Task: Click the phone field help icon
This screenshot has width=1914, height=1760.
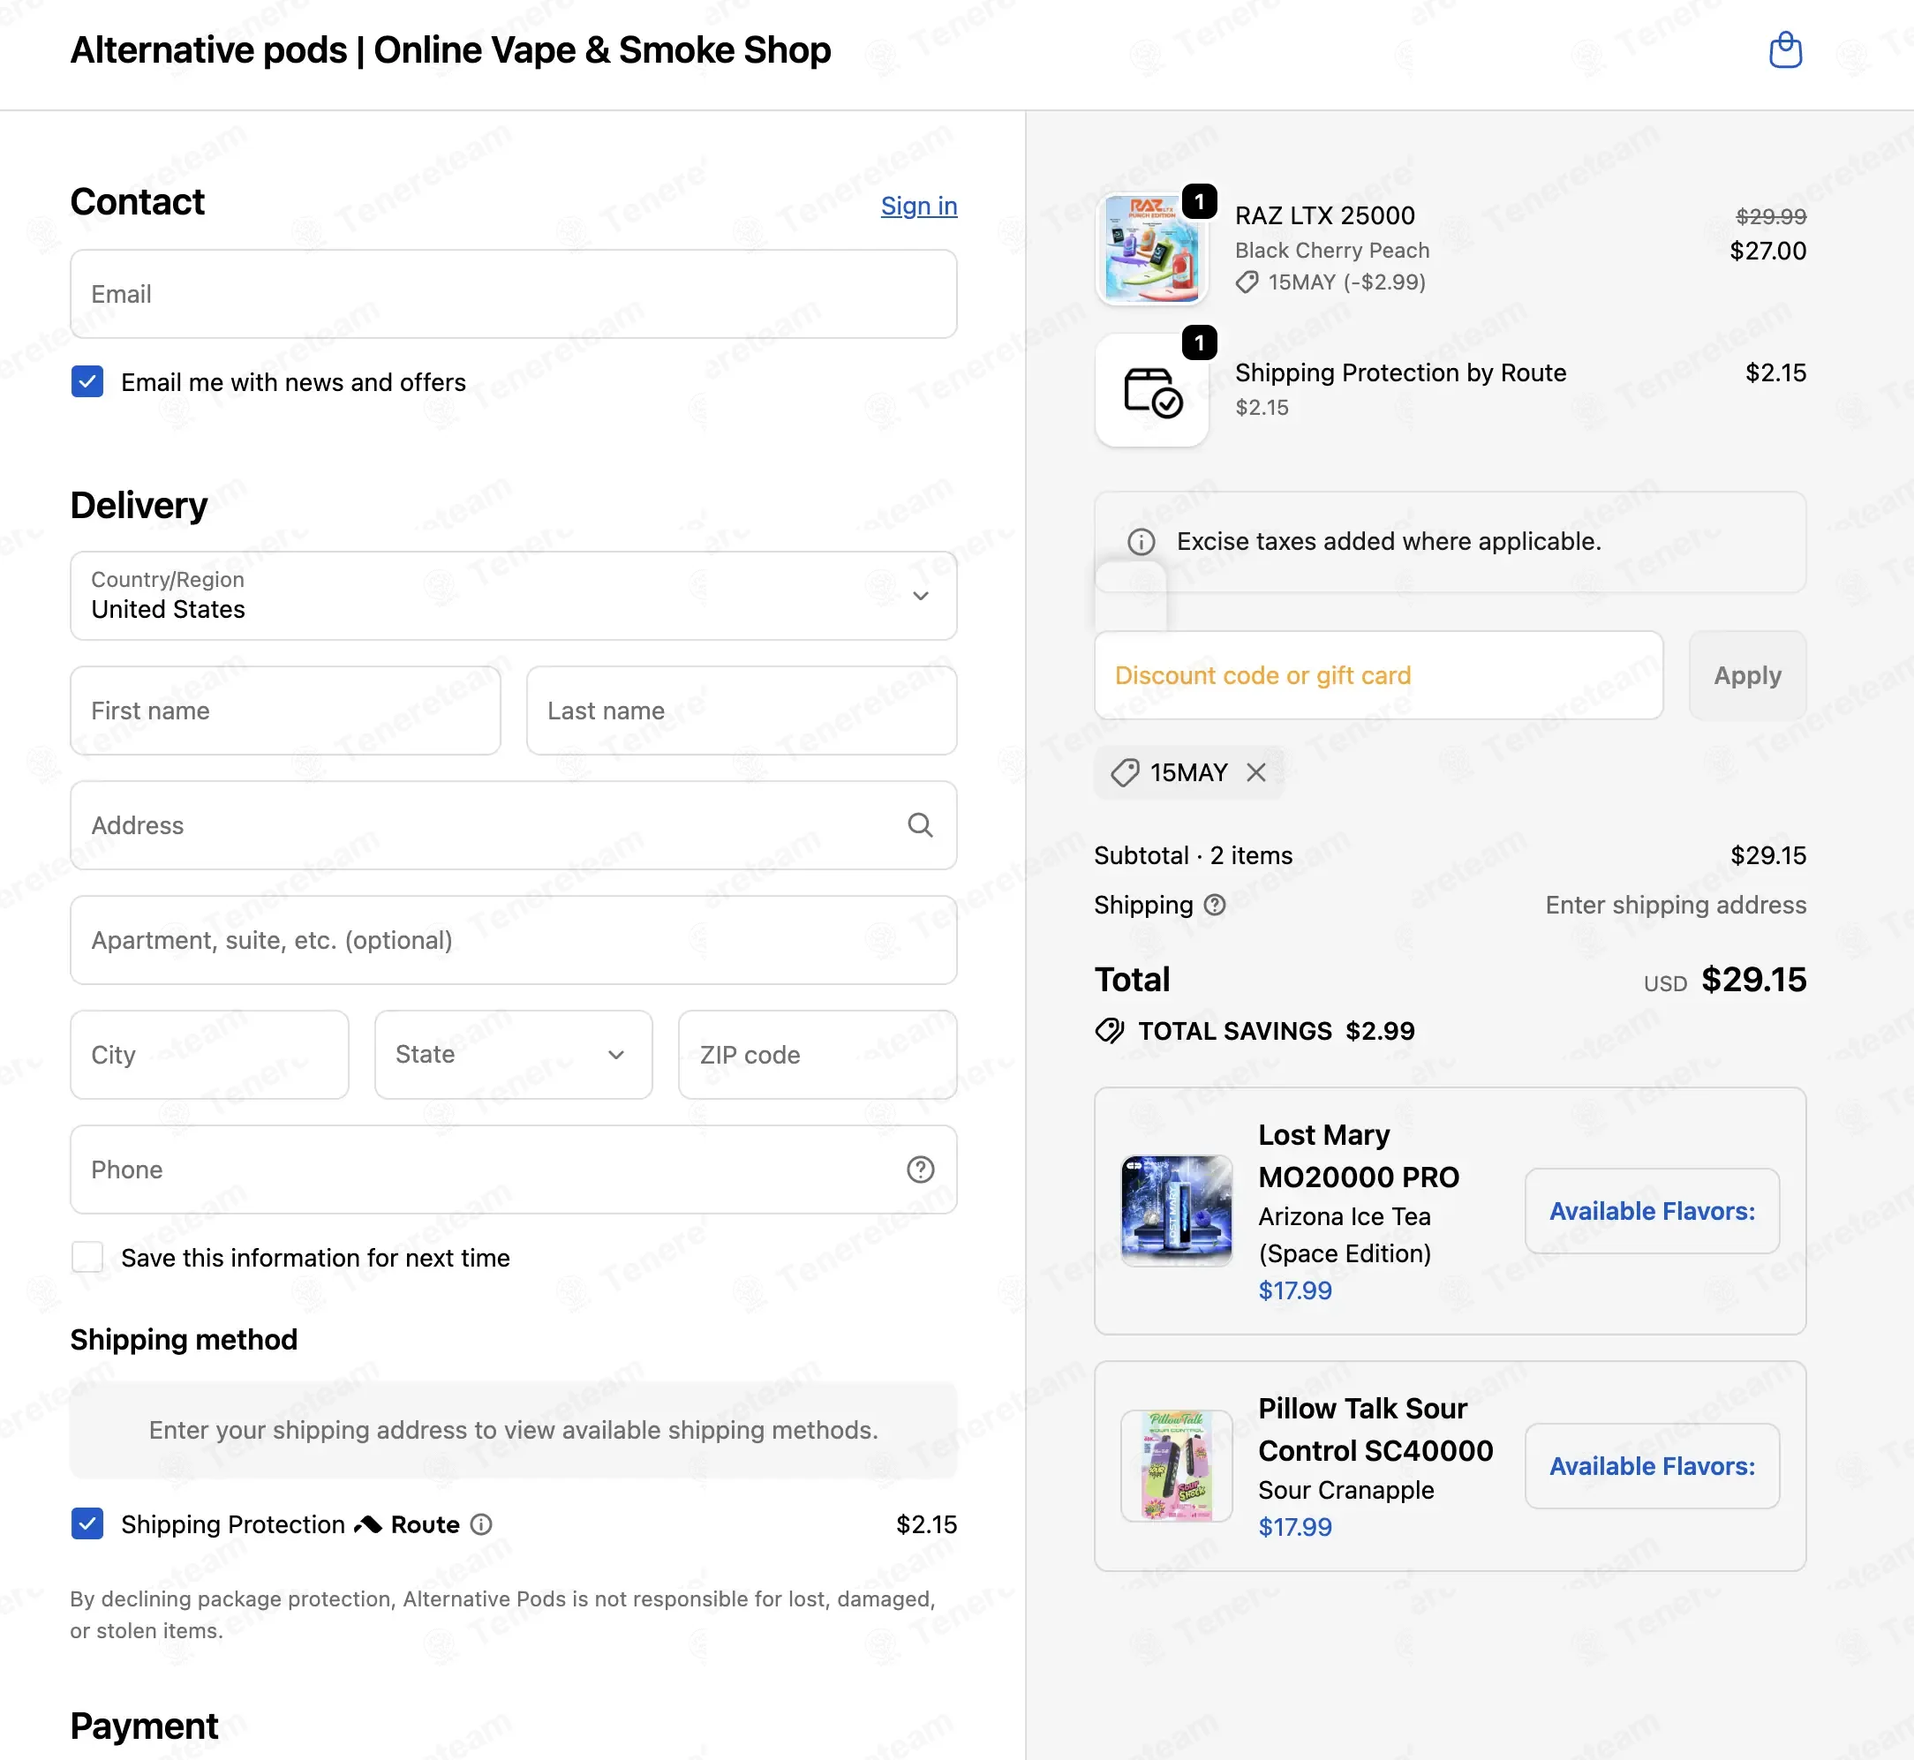Action: click(919, 1170)
